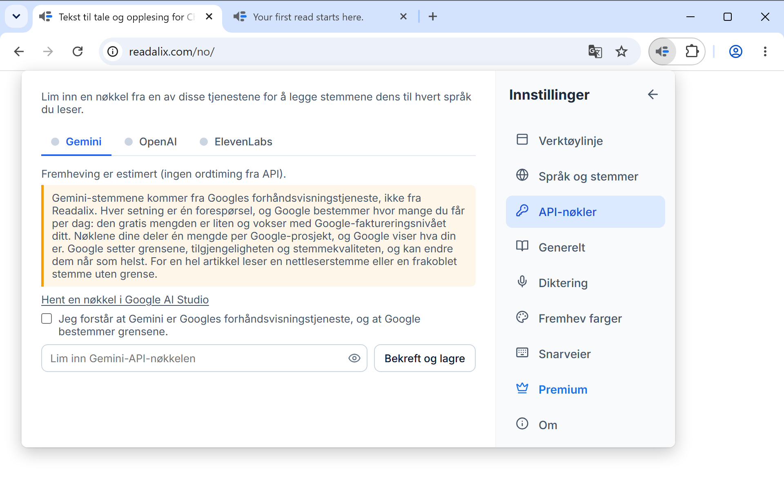Viewport: 784px width, 490px height.
Task: Go back to previous page
Action: click(19, 51)
